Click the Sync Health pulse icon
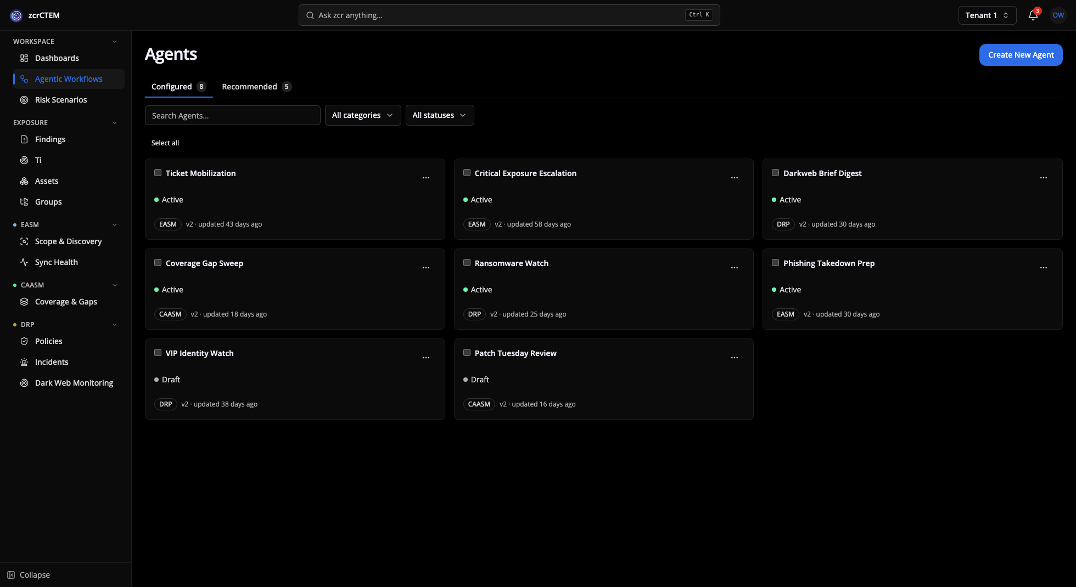Screen dimensions: 1076x587 point(24,262)
